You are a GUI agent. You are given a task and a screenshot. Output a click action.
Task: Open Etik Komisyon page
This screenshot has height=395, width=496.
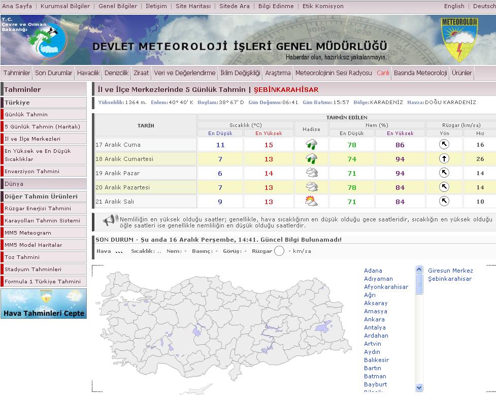tap(323, 6)
